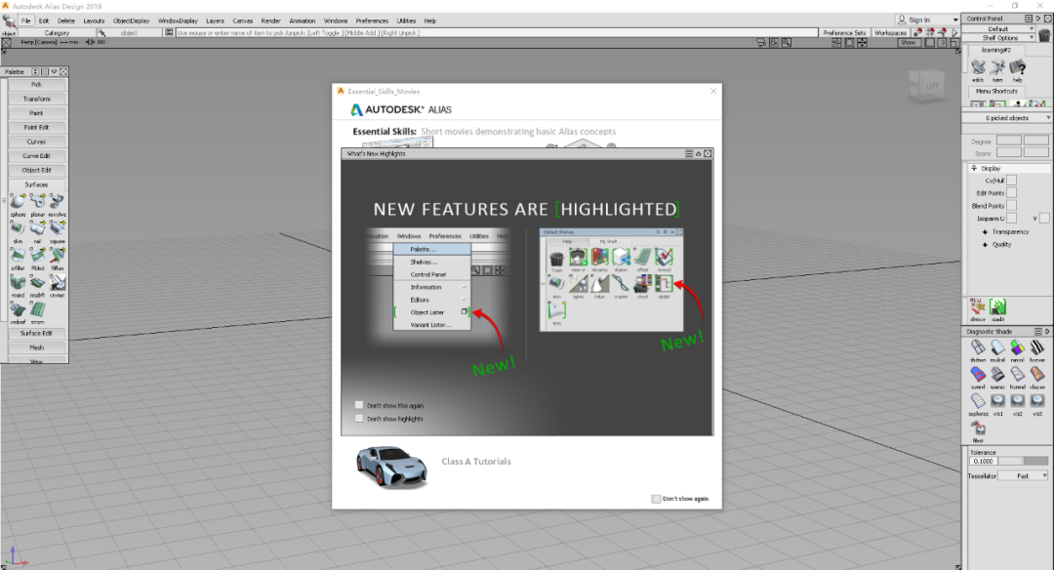The height and width of the screenshot is (570, 1054).
Task: Collapse the Display section
Action: (974, 168)
